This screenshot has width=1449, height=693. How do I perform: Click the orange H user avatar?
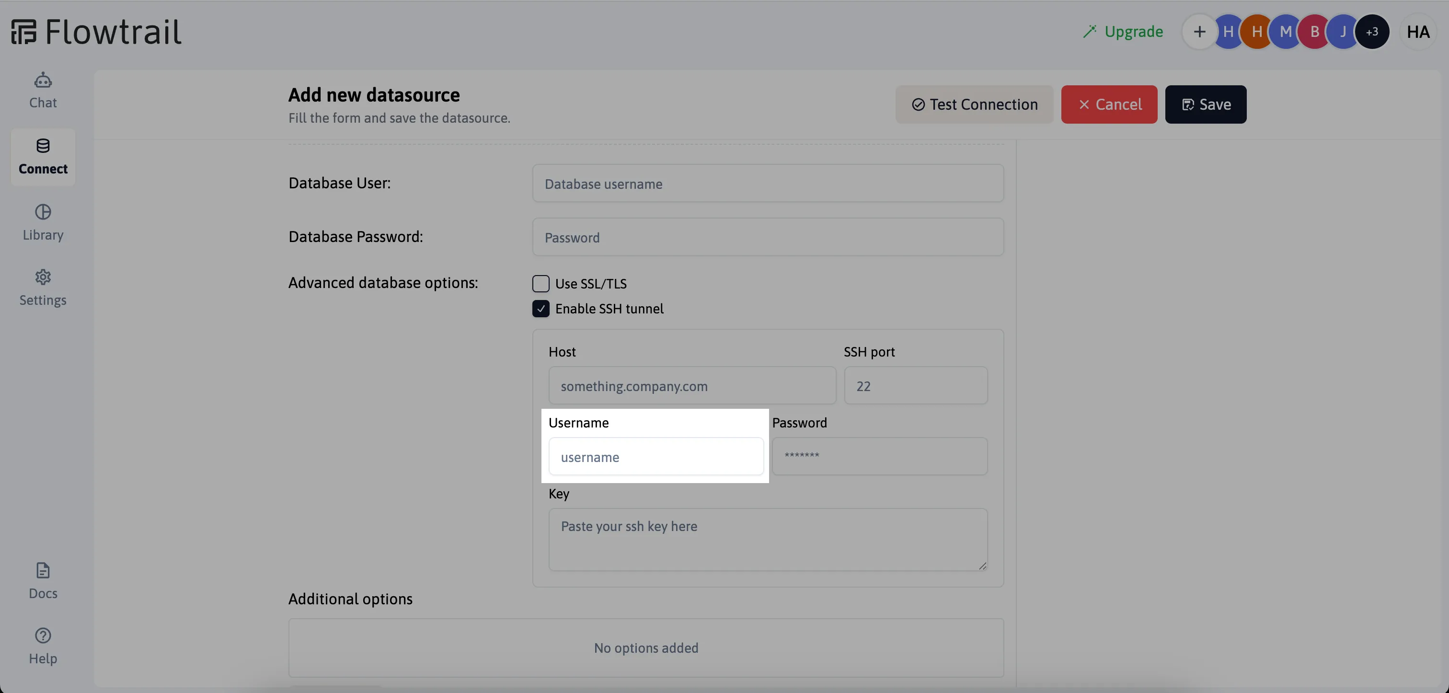coord(1257,32)
